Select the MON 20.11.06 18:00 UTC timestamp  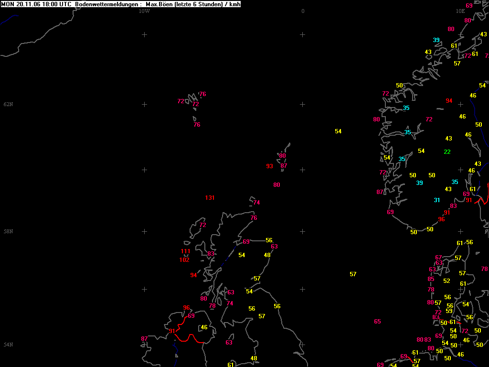tap(36, 4)
